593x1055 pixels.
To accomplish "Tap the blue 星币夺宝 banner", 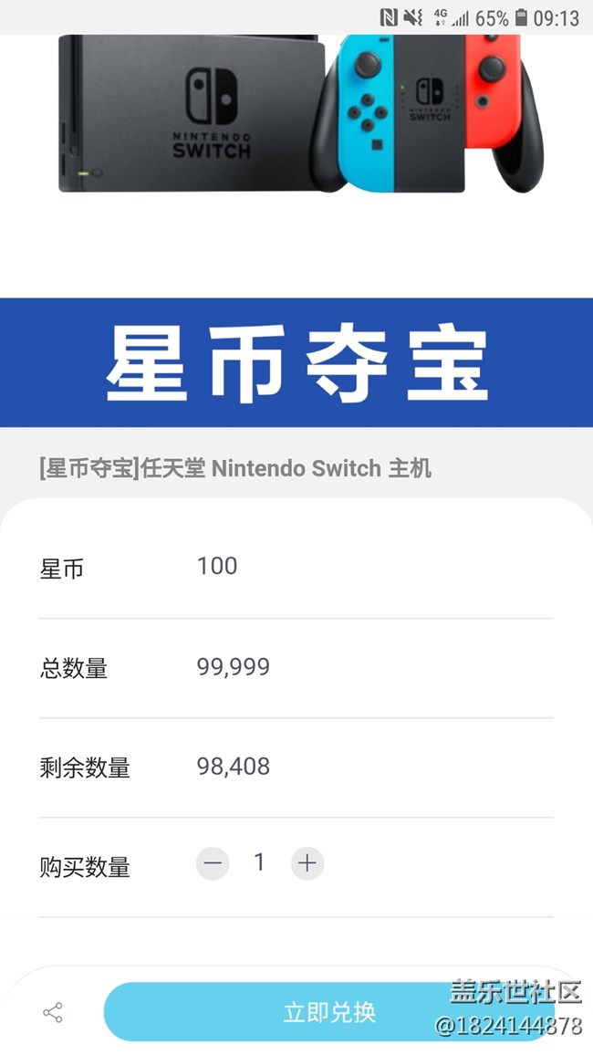I will (296, 361).
